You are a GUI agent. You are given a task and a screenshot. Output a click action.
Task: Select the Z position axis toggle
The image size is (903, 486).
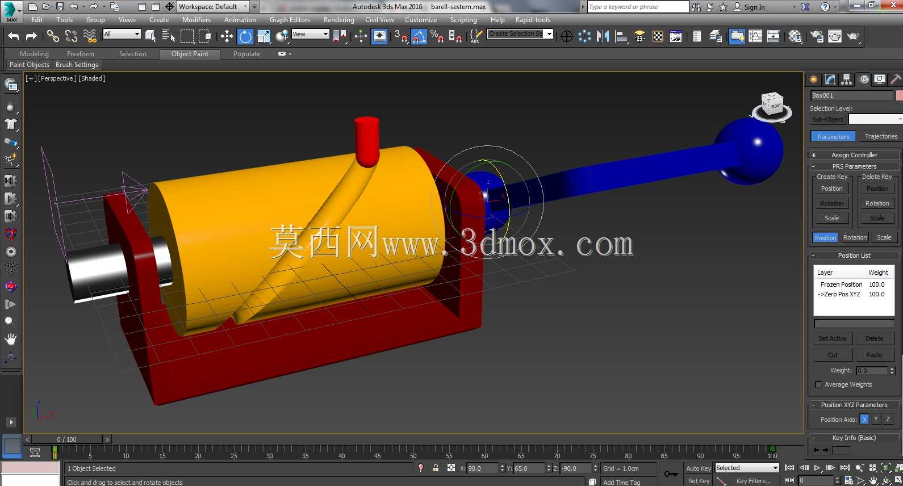[888, 420]
